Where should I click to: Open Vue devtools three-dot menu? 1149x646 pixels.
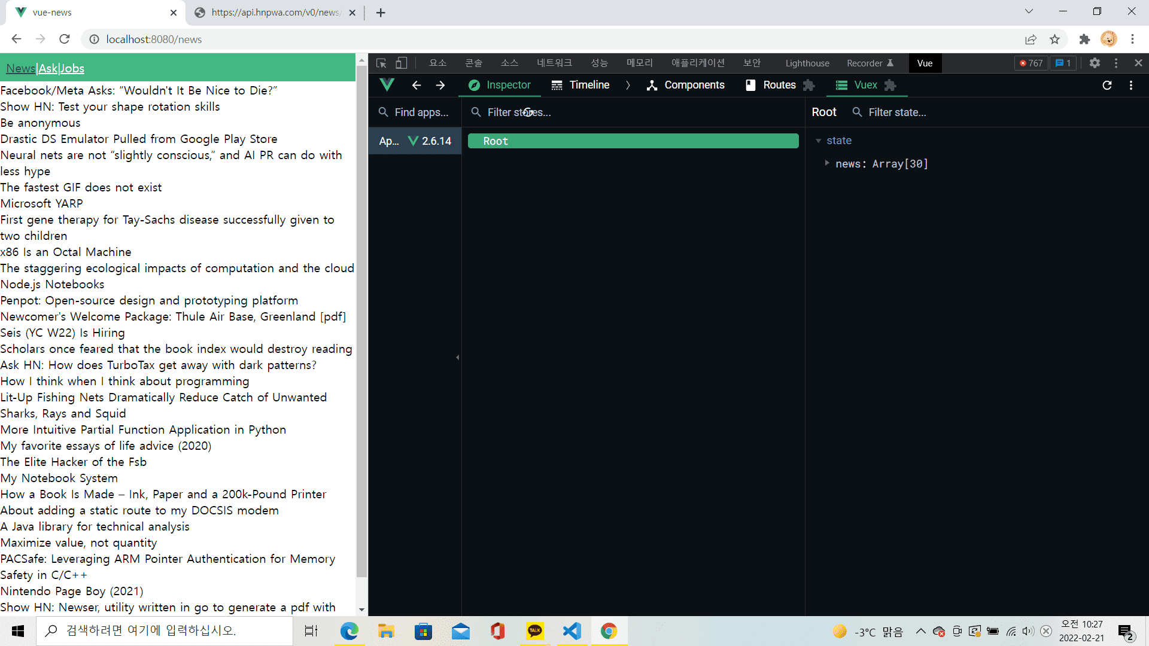pyautogui.click(x=1131, y=85)
